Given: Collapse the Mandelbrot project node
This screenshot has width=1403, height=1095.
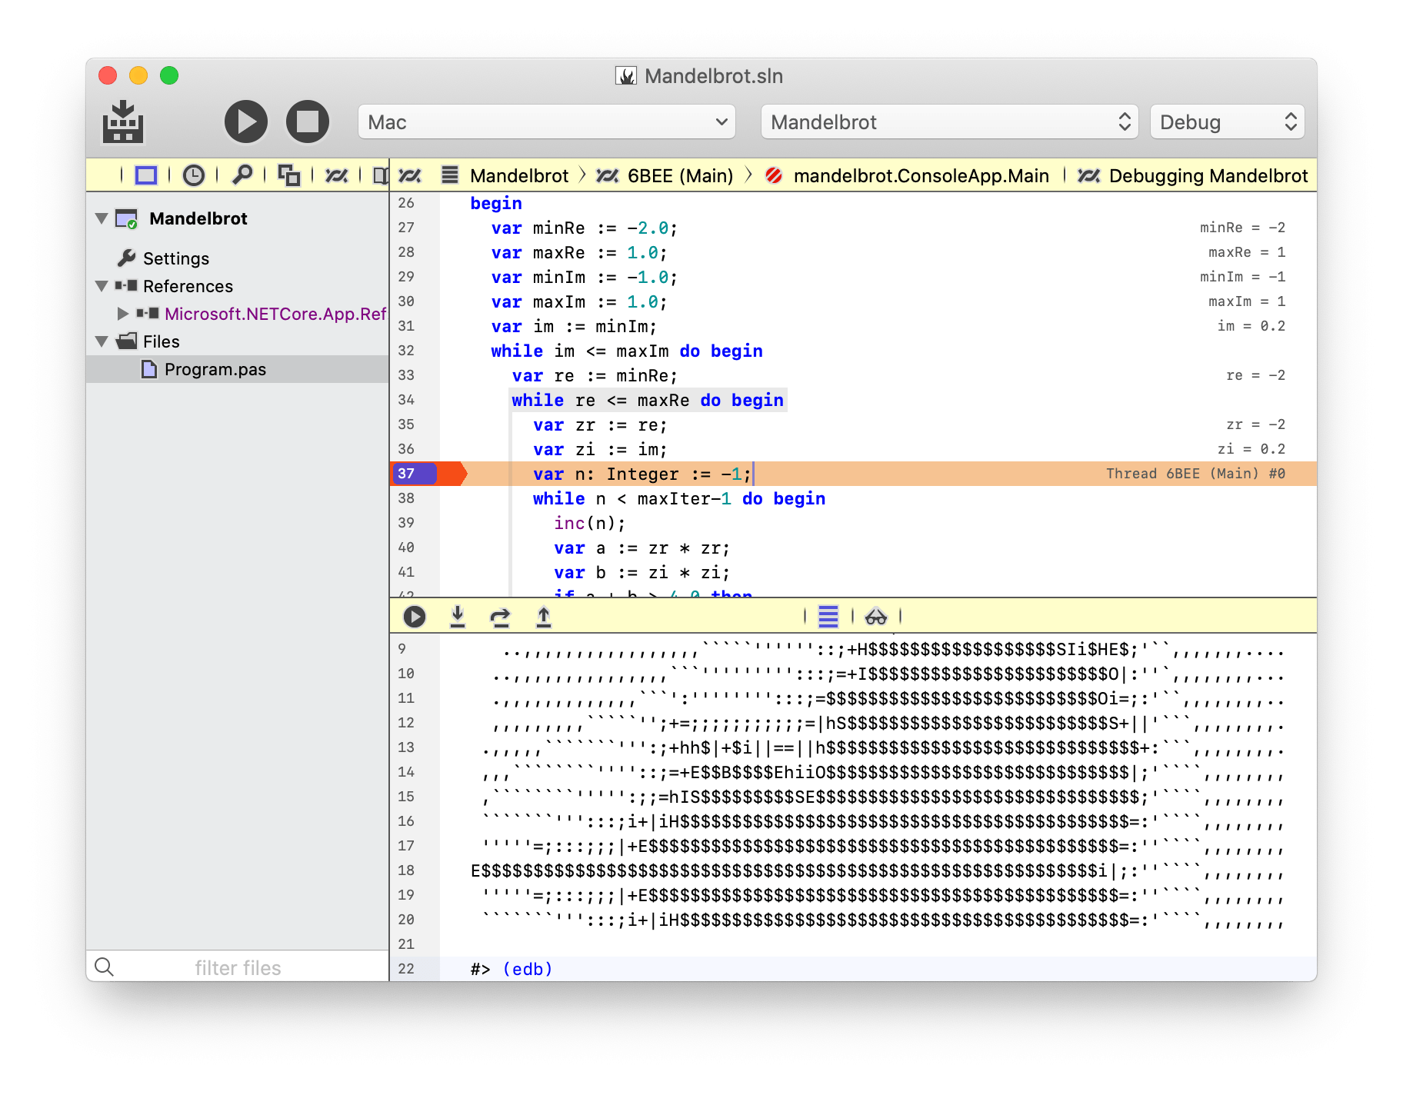Looking at the screenshot, I should click(102, 218).
